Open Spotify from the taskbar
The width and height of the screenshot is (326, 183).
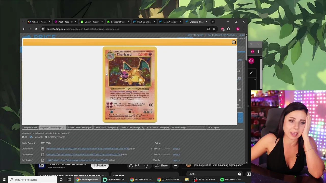(232, 180)
